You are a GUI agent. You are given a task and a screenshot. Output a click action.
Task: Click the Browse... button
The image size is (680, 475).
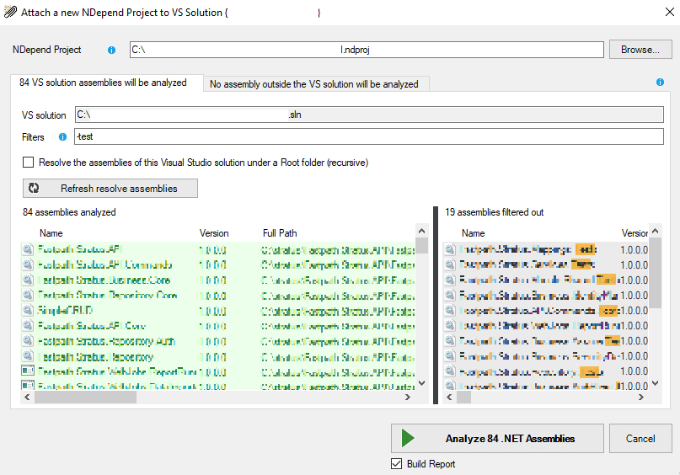[x=640, y=50]
